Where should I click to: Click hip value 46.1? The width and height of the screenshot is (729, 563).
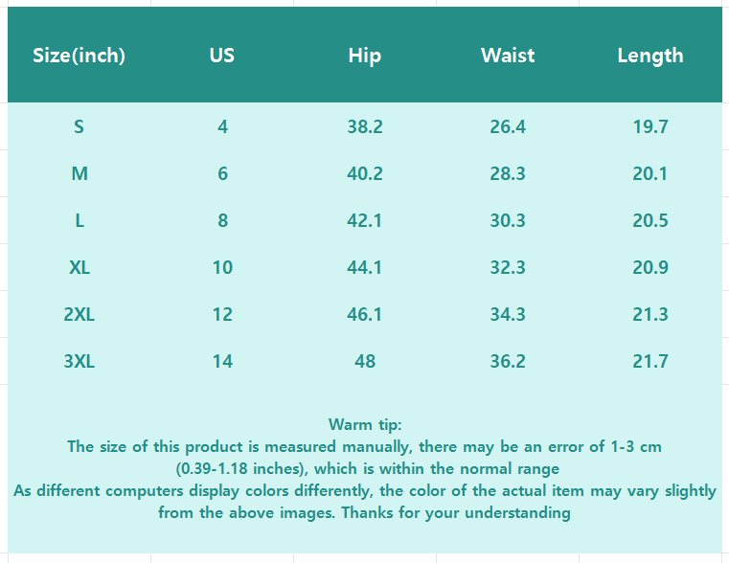364,314
